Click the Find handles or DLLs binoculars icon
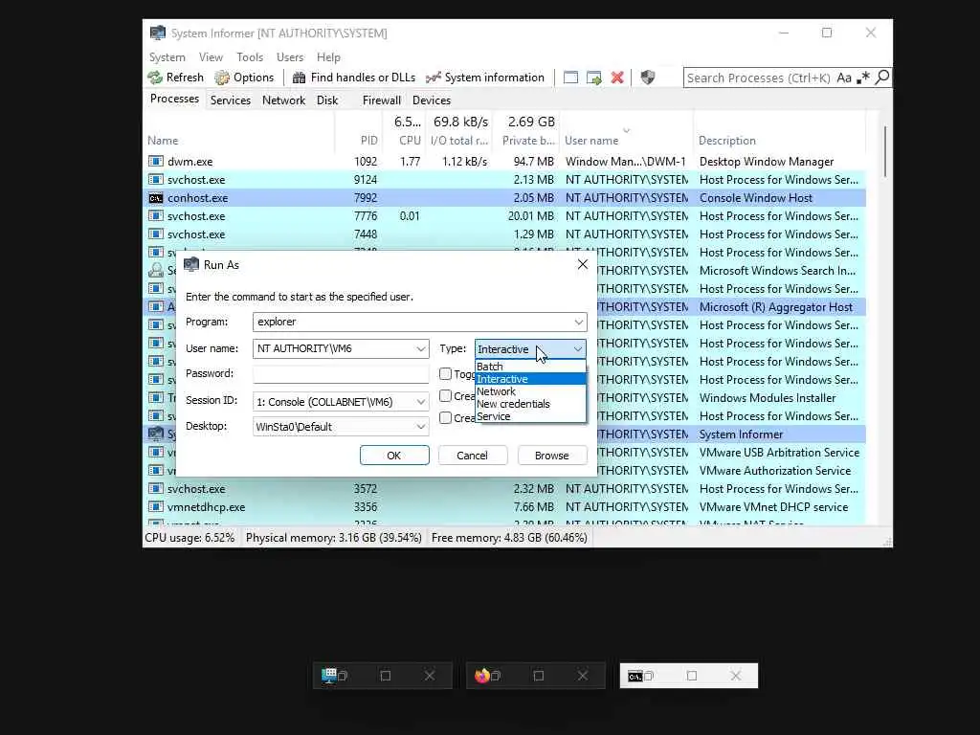Image resolution: width=980 pixels, height=735 pixels. 300,78
